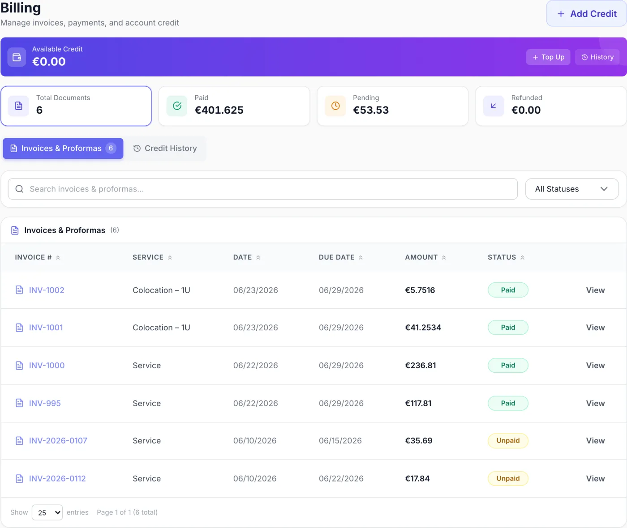Screen dimensions: 627x528
Task: Click the amount €236.81
Action: pos(421,366)
